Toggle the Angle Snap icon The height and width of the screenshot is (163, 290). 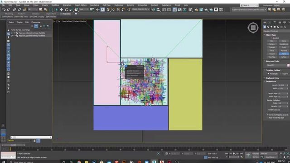pyautogui.click(x=113, y=10)
